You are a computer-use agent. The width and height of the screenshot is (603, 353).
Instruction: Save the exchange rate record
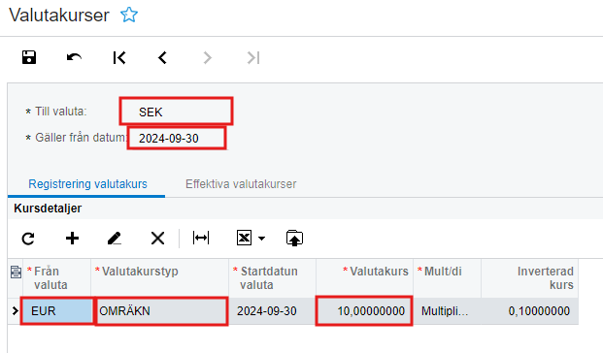[29, 57]
